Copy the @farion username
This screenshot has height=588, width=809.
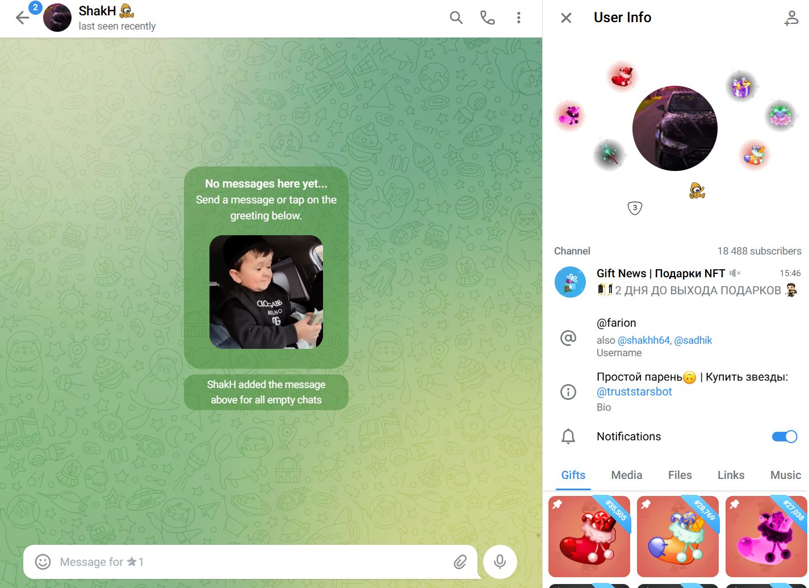pyautogui.click(x=617, y=323)
